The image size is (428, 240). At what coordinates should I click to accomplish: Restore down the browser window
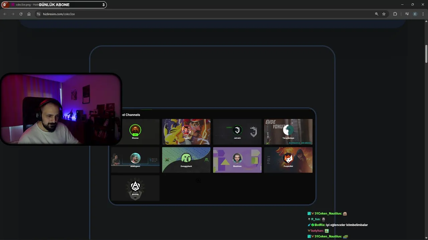point(412,5)
